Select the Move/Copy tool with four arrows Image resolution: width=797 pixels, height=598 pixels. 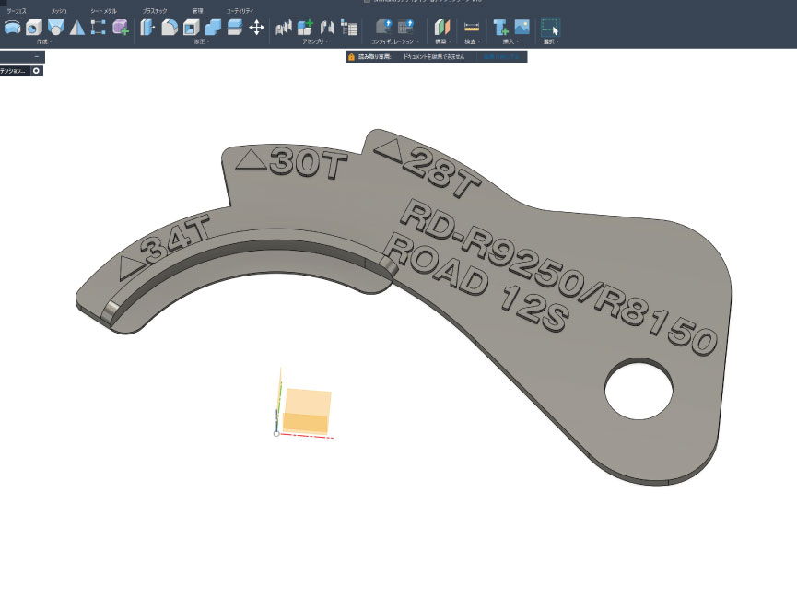point(257,28)
